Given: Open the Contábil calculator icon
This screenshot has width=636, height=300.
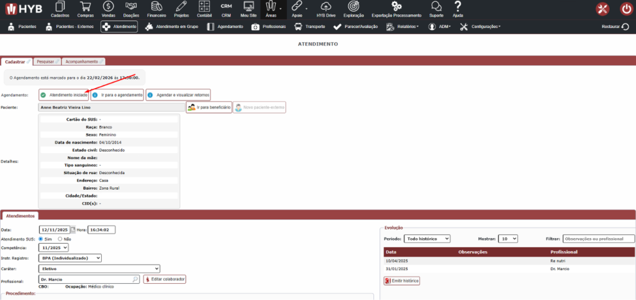Looking at the screenshot, I should coord(204,7).
